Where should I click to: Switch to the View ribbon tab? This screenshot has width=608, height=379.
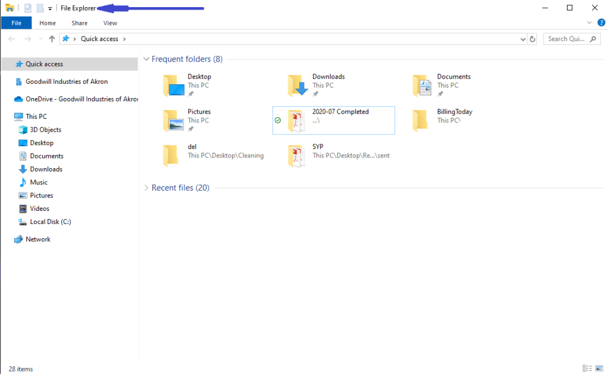click(x=110, y=23)
